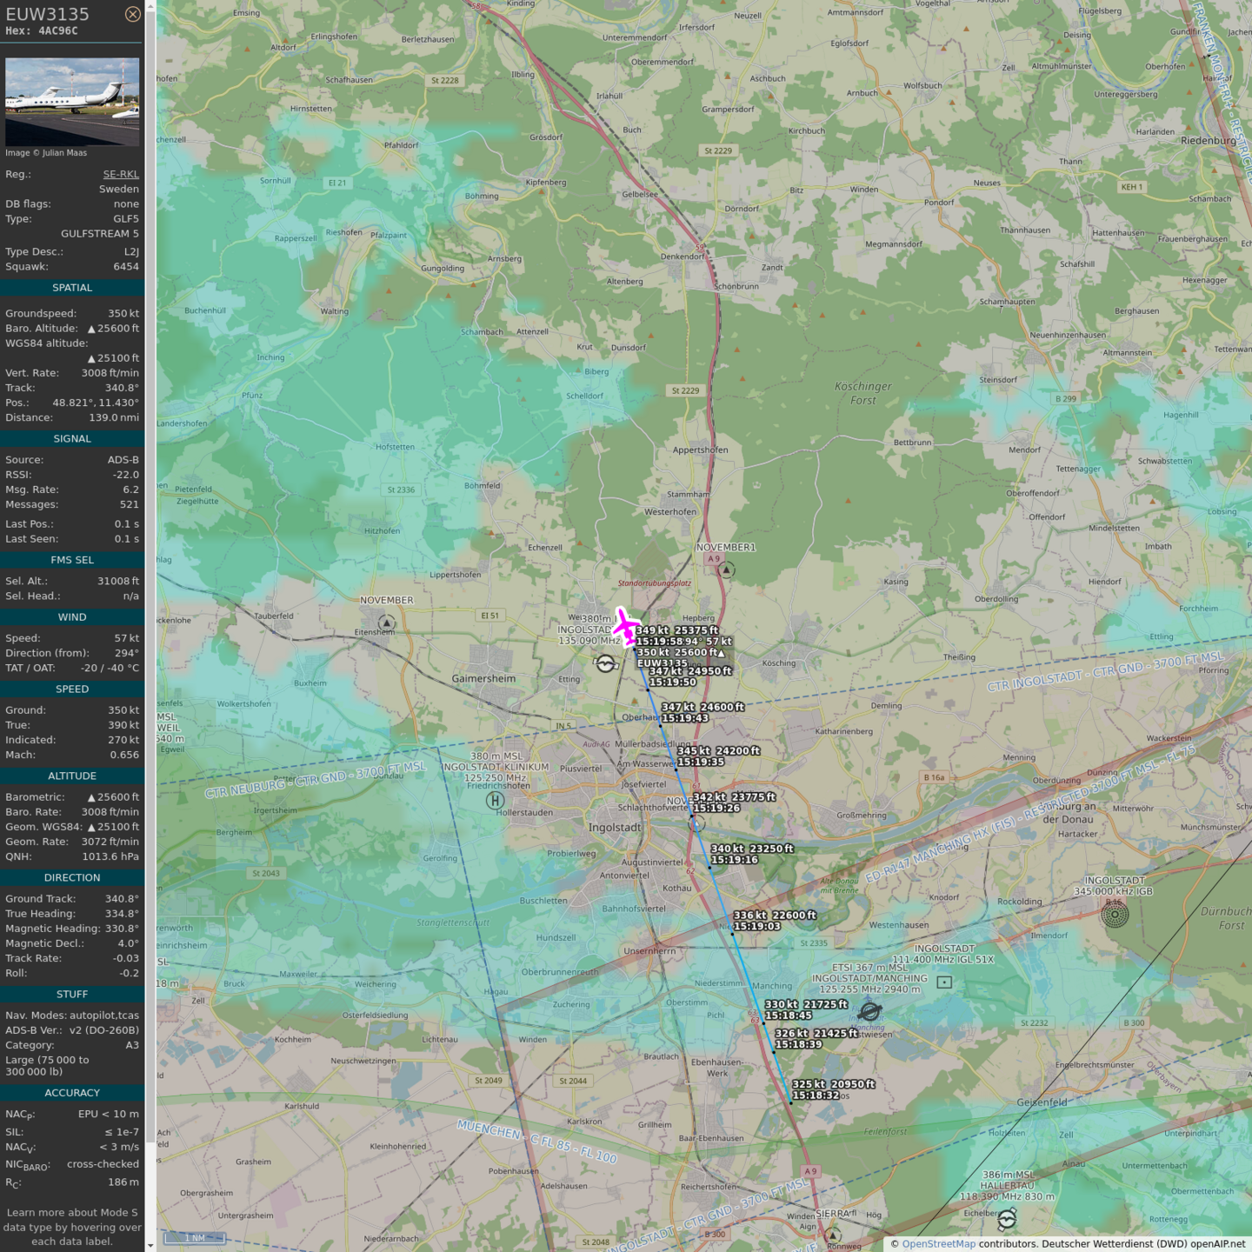This screenshot has height=1252, width=1252.
Task: Select the Ingolstadt/Manching airport icon
Action: coord(869,1011)
